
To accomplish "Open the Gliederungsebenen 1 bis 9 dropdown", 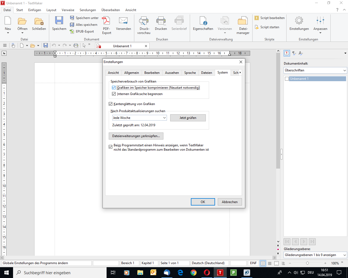I will click(x=315, y=255).
